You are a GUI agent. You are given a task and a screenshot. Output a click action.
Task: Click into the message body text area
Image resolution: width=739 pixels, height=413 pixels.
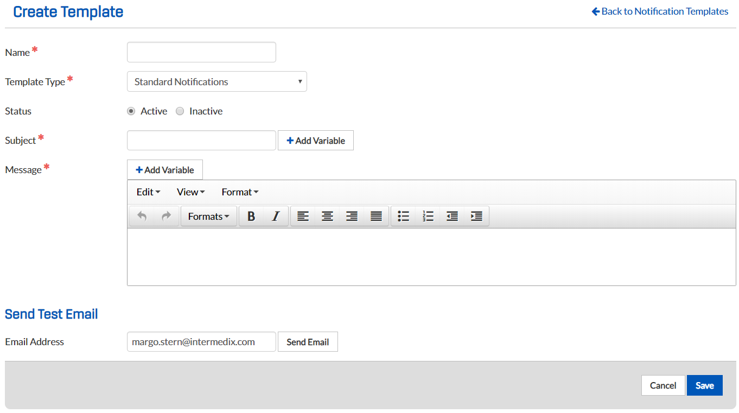[x=431, y=257]
